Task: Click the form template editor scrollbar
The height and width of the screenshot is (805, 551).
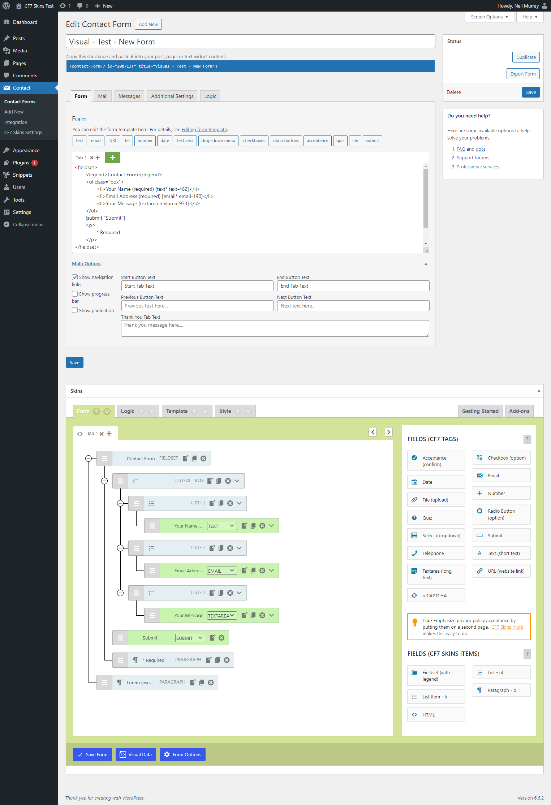Action: [x=426, y=199]
